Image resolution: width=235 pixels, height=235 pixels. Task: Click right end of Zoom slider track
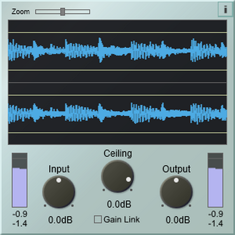click(x=88, y=12)
